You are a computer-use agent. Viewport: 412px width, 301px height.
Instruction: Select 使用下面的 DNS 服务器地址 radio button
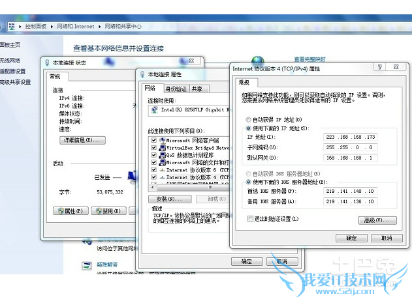pos(248,182)
